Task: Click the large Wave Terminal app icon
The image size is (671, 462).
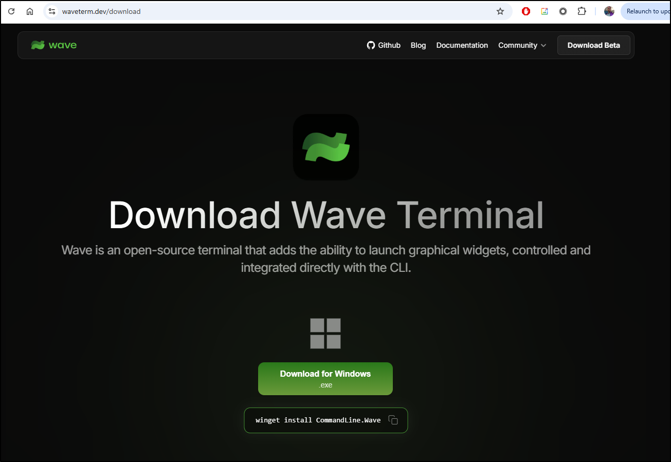Action: click(x=326, y=147)
